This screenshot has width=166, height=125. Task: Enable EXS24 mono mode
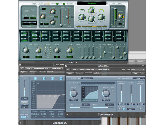point(41,4)
